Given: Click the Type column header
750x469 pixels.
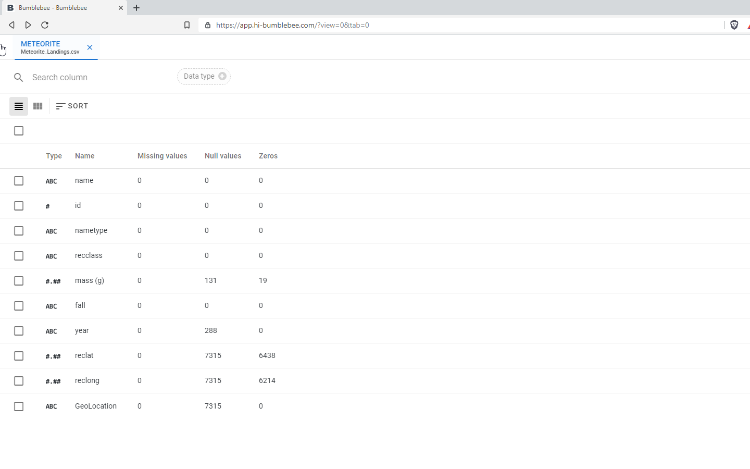Looking at the screenshot, I should pyautogui.click(x=54, y=156).
